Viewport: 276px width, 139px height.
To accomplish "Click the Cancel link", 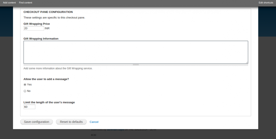I will click(x=94, y=122).
